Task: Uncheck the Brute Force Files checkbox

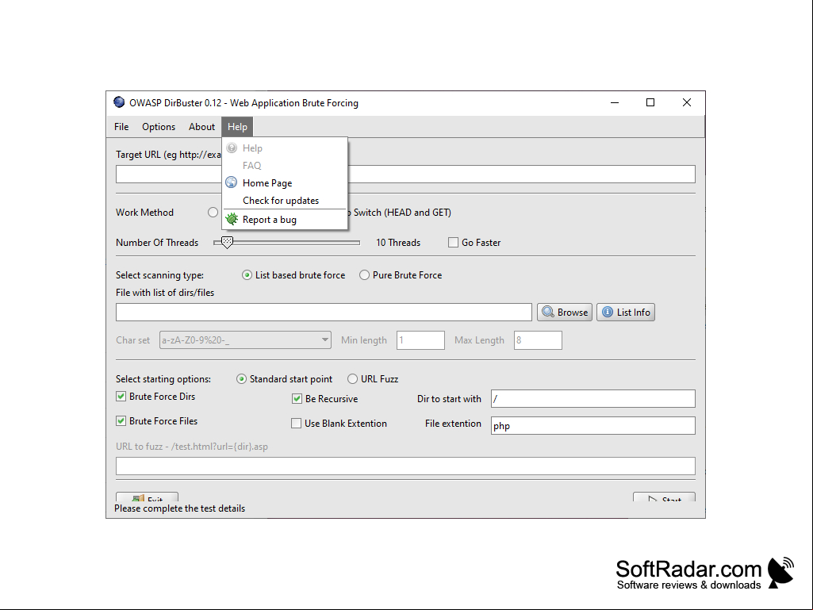Action: click(121, 420)
